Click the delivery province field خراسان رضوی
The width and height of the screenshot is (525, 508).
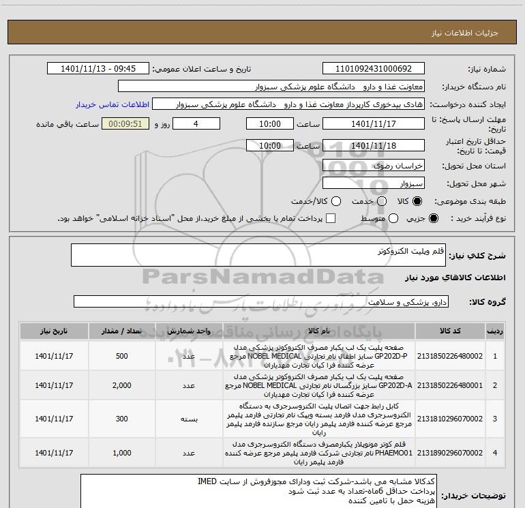374,166
